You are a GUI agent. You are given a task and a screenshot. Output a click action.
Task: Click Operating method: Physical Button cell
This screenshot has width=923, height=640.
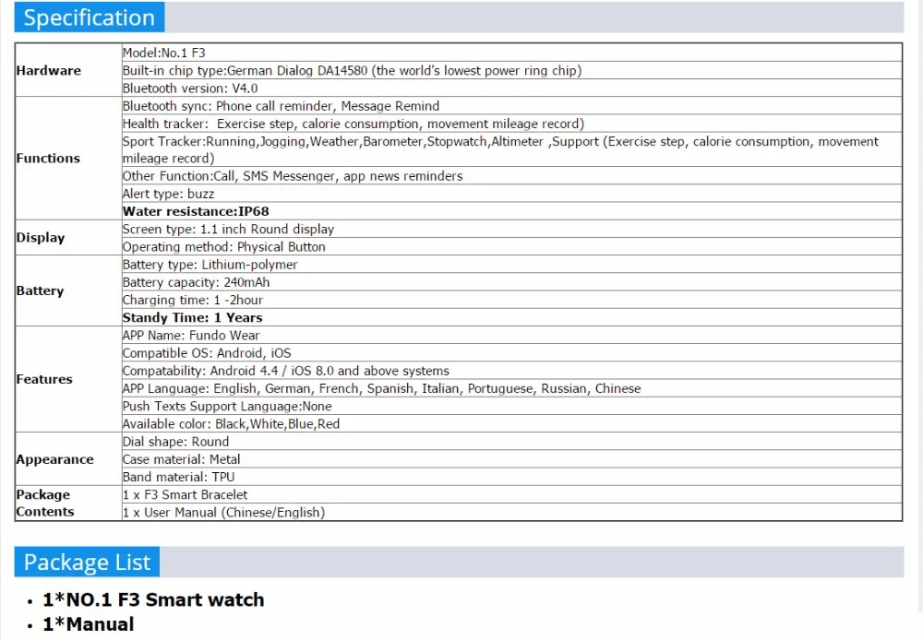(x=512, y=246)
